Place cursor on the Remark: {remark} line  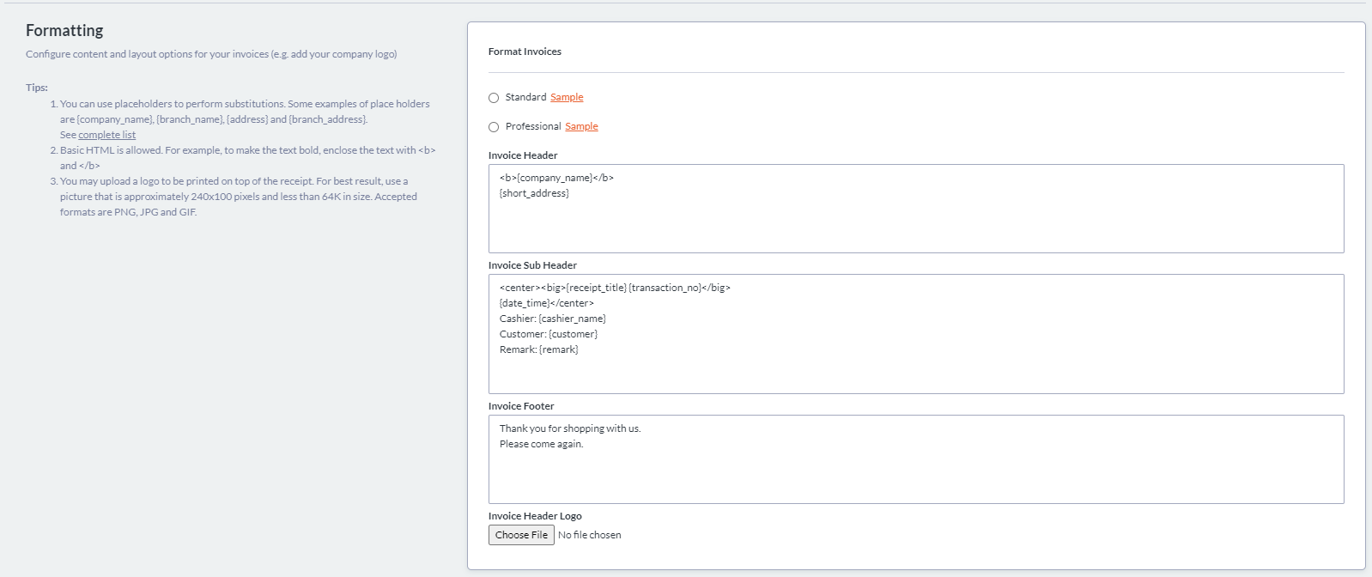tap(539, 349)
